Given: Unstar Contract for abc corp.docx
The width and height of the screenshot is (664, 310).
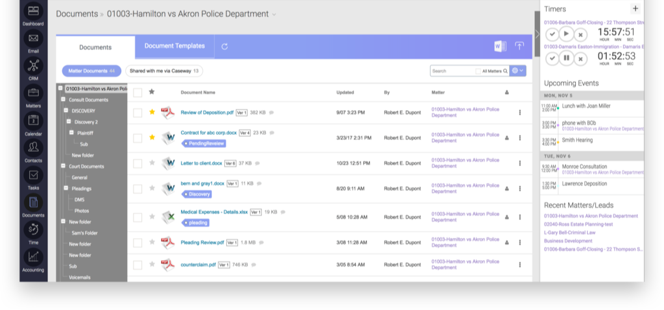Looking at the screenshot, I should [x=152, y=137].
